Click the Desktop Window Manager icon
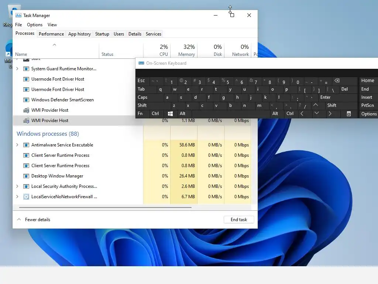The width and height of the screenshot is (378, 284). (x=26, y=176)
